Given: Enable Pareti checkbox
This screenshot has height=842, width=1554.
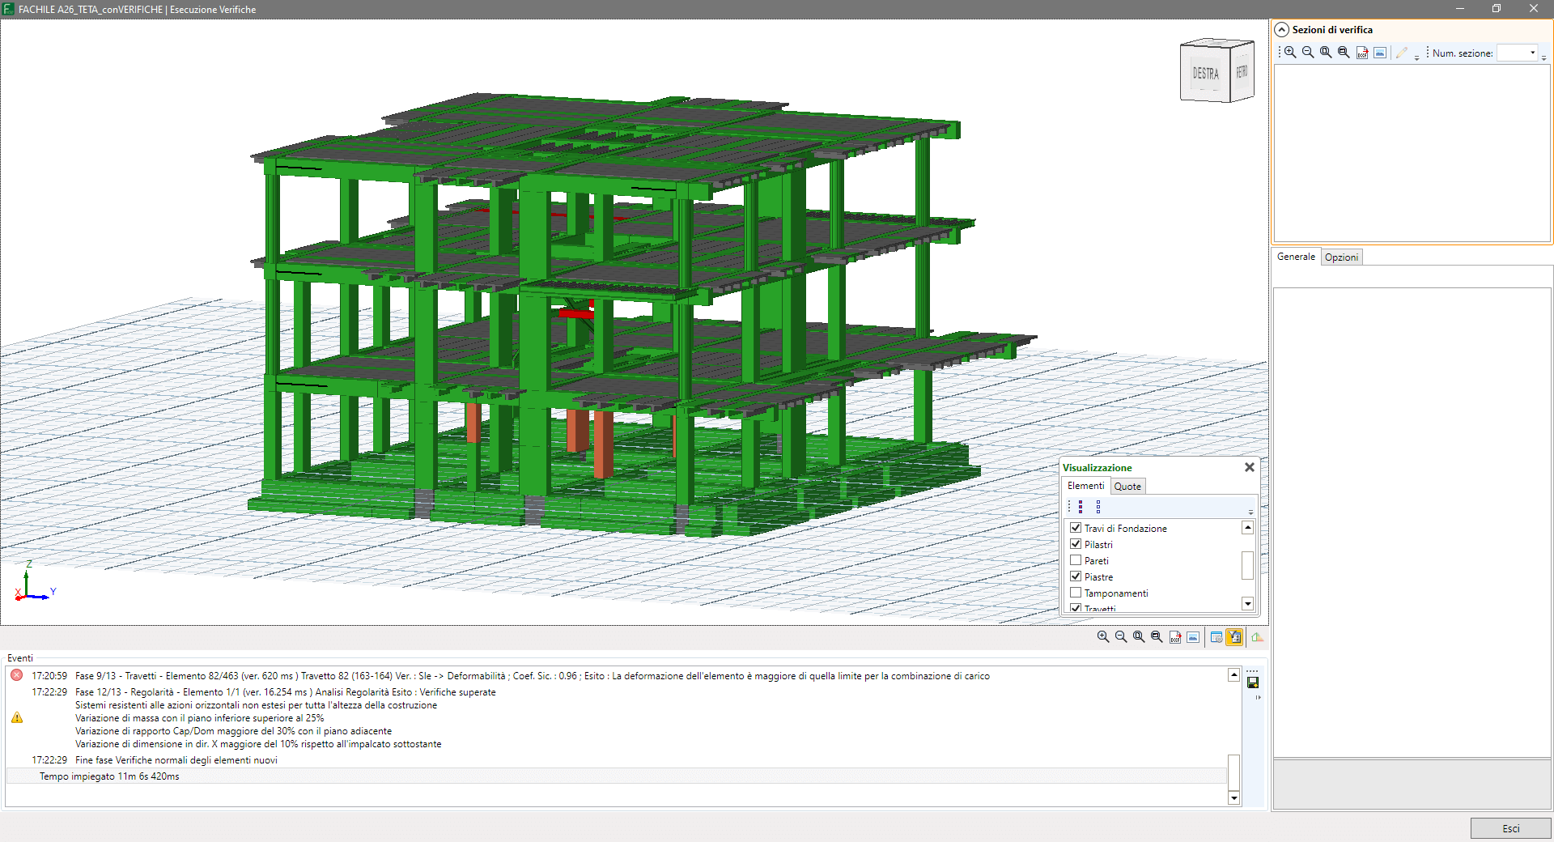Looking at the screenshot, I should (x=1076, y=560).
